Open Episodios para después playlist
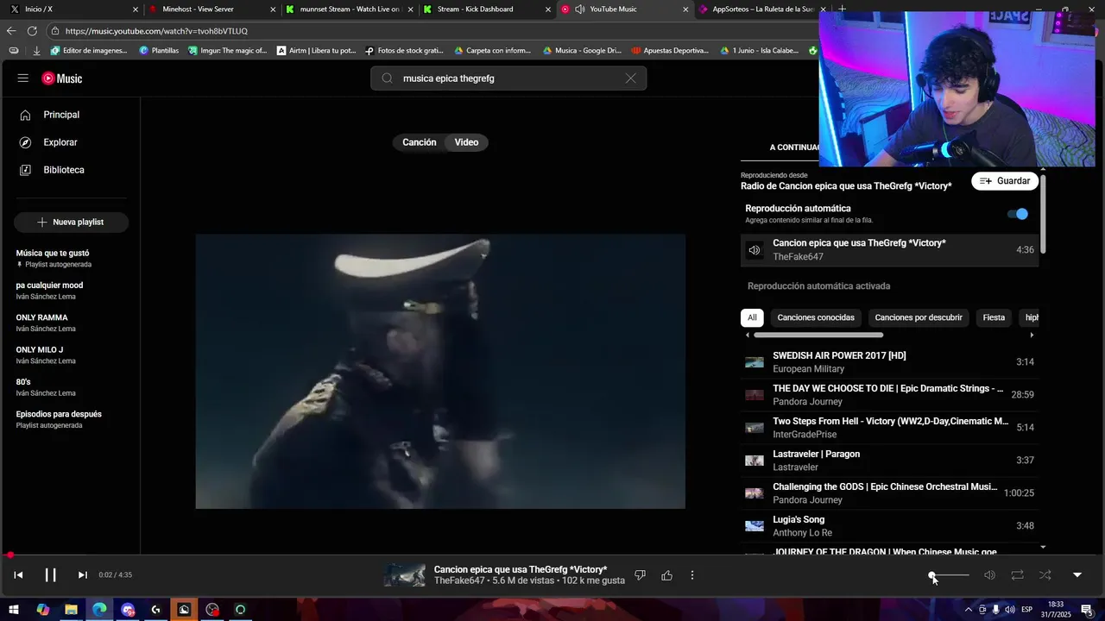1105x621 pixels. pos(71,419)
